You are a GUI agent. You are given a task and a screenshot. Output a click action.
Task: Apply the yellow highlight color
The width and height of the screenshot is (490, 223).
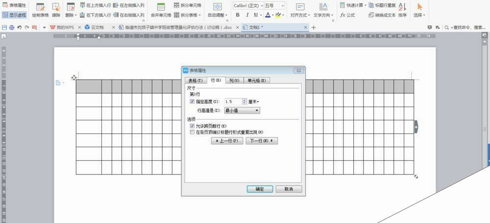[278, 15]
